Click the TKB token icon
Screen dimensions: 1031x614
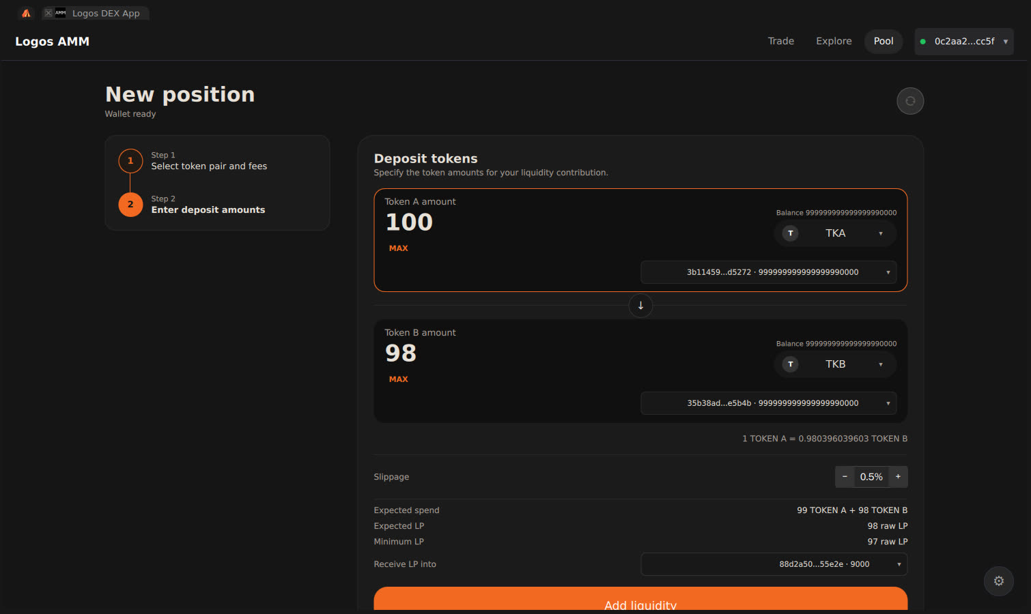tap(791, 364)
